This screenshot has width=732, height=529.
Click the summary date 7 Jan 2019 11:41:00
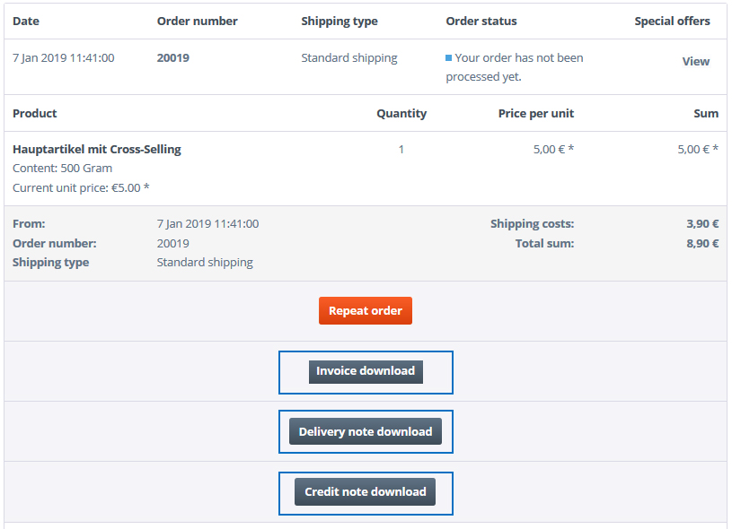coord(207,224)
